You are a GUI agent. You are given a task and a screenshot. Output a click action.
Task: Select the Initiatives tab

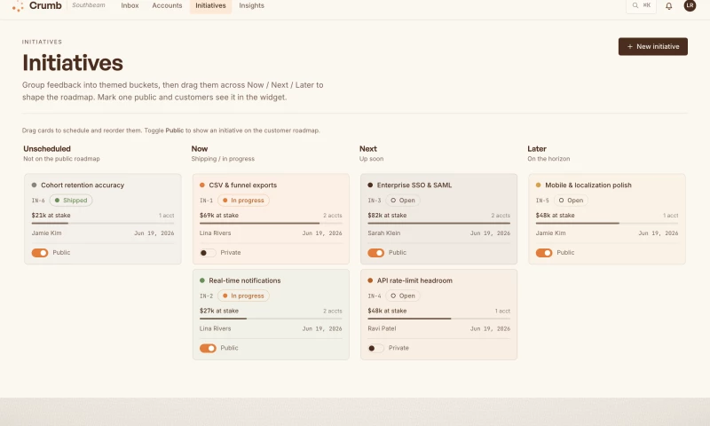click(x=210, y=5)
